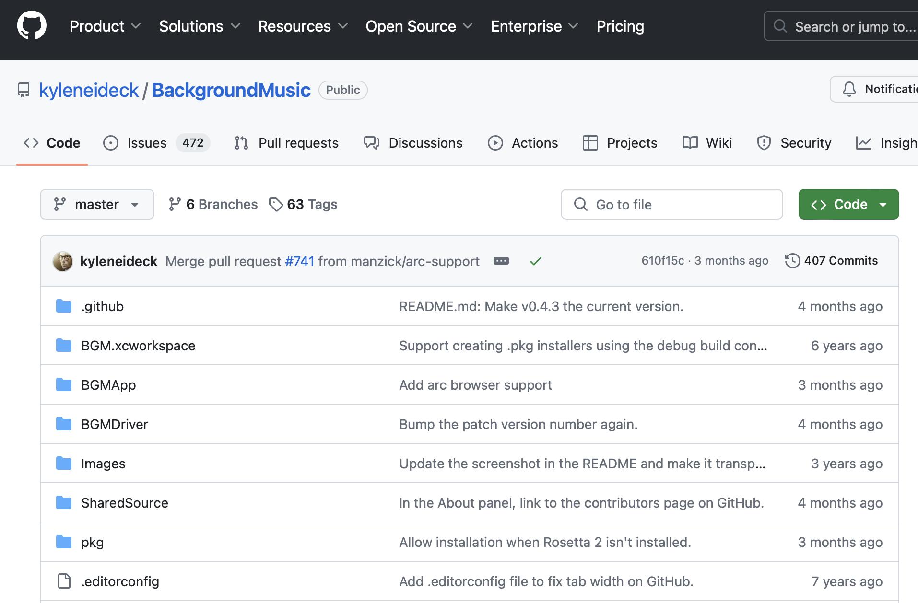Open the Wiki tab
Viewport: 918px width, 603px height.
click(x=707, y=143)
